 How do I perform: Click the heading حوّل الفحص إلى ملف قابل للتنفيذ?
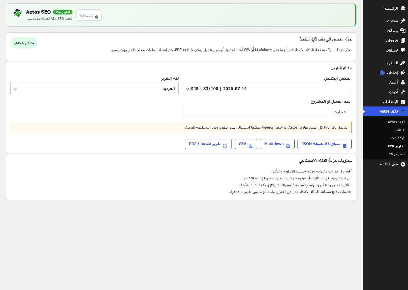pos(326,39)
